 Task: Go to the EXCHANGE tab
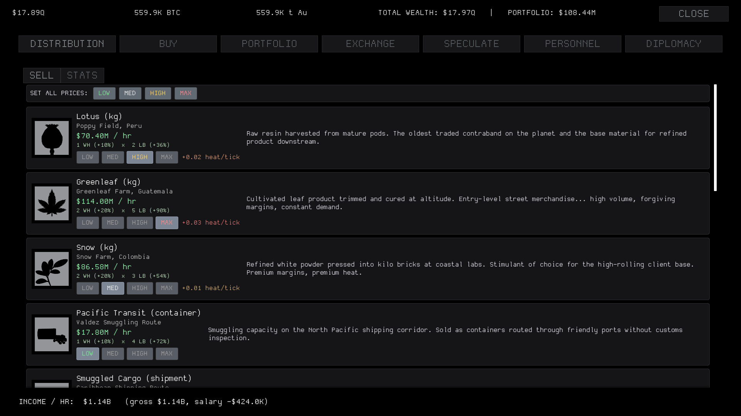[x=370, y=44]
